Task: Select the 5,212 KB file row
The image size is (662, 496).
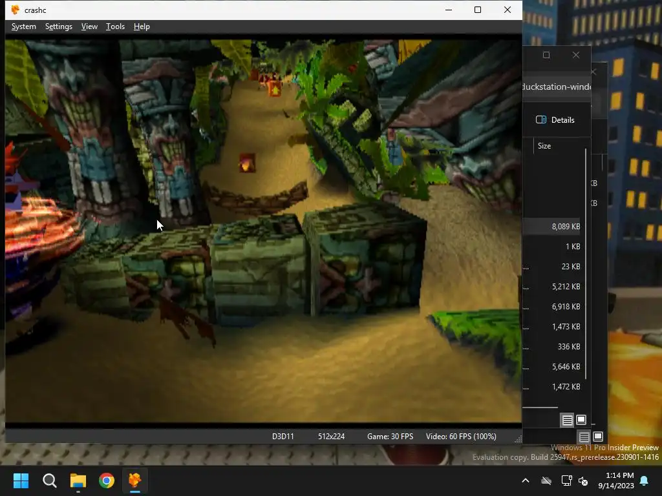Action: point(553,286)
